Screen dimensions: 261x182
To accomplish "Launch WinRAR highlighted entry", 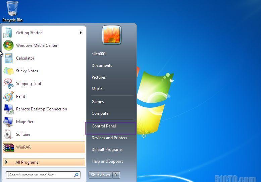I will coord(44,147).
